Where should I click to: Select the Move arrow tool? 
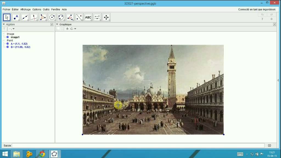[x=7, y=17]
